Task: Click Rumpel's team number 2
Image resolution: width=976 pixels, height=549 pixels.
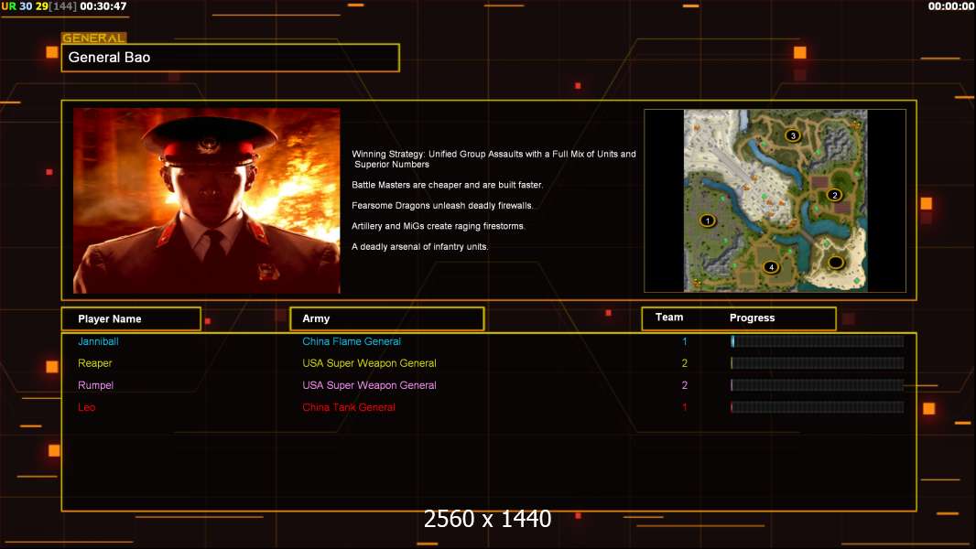Action: coord(685,385)
